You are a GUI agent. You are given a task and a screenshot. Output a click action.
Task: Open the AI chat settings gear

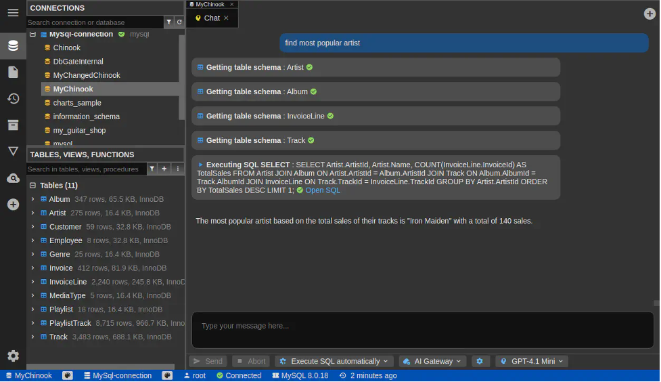tap(479, 361)
